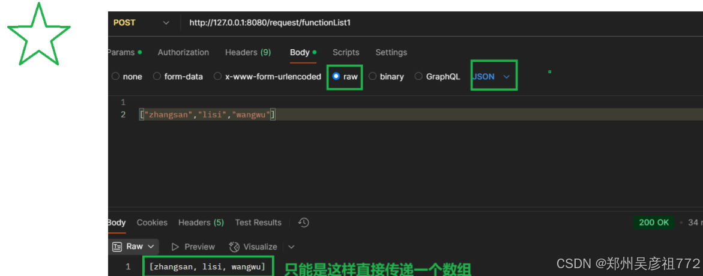Open the Scripts tab
This screenshot has height=276, width=703.
coord(346,52)
